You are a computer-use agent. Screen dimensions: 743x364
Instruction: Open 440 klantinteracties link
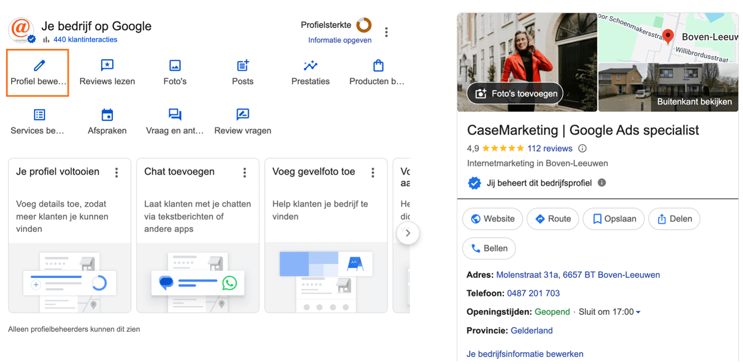pyautogui.click(x=85, y=40)
